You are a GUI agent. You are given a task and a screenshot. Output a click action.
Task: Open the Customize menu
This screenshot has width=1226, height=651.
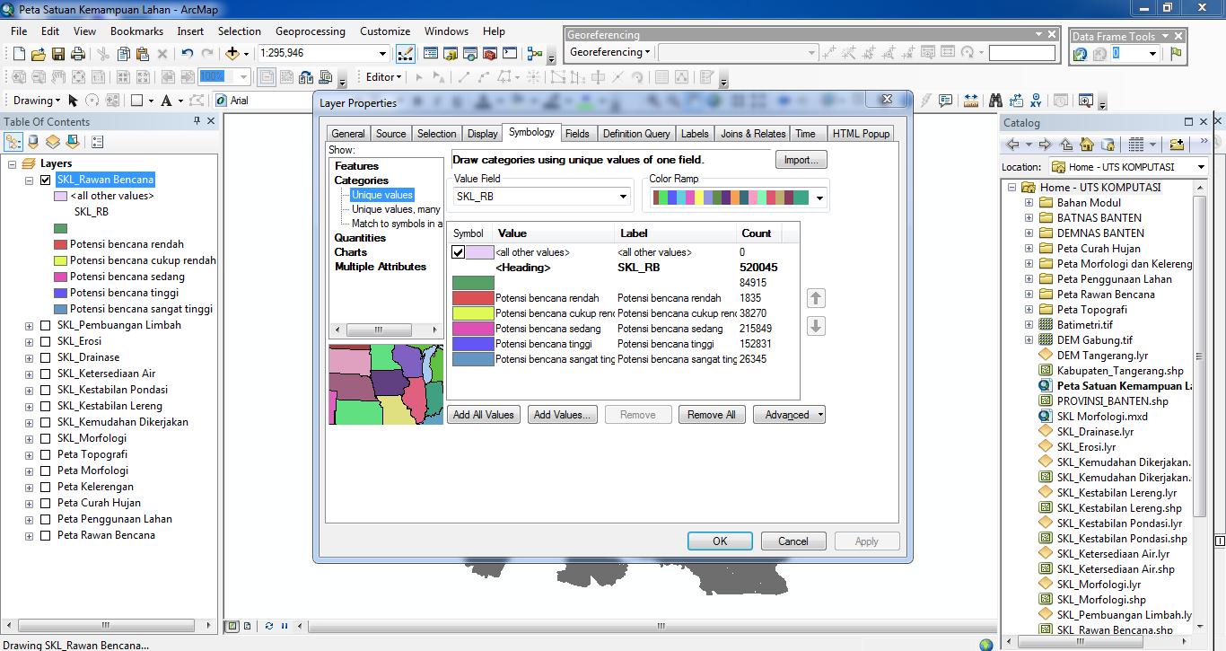tap(385, 31)
